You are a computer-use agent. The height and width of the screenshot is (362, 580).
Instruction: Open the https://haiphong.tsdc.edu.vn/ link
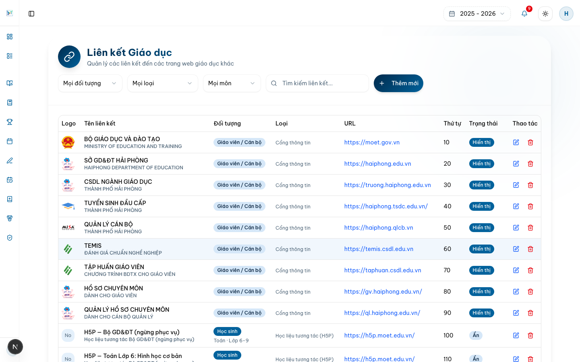click(x=386, y=206)
